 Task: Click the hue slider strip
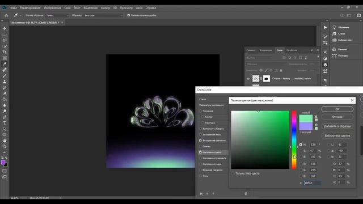coord(294,140)
